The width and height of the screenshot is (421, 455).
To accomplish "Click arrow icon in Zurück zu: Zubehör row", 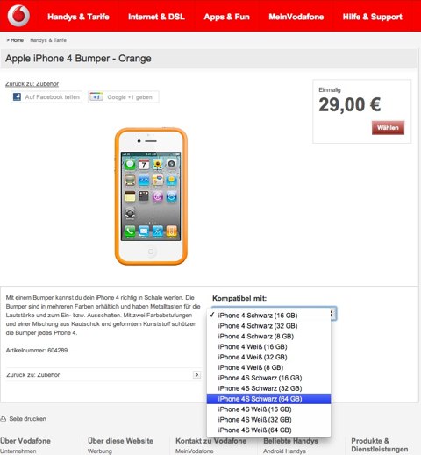I will pyautogui.click(x=196, y=375).
